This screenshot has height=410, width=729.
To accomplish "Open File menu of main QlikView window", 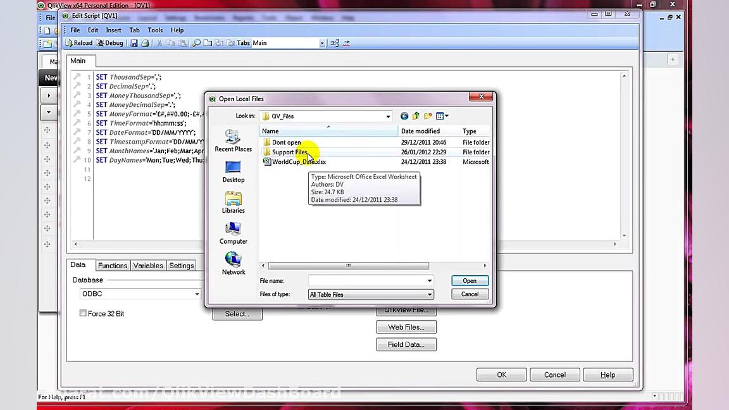I will coord(50,18).
